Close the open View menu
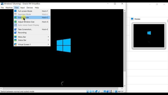Image resolution: width=168 pixels, height=95 pixels. tap(16, 8)
